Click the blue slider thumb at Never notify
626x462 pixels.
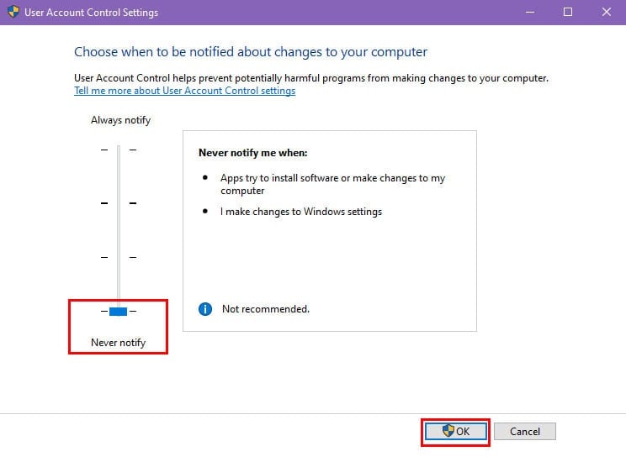[118, 311]
